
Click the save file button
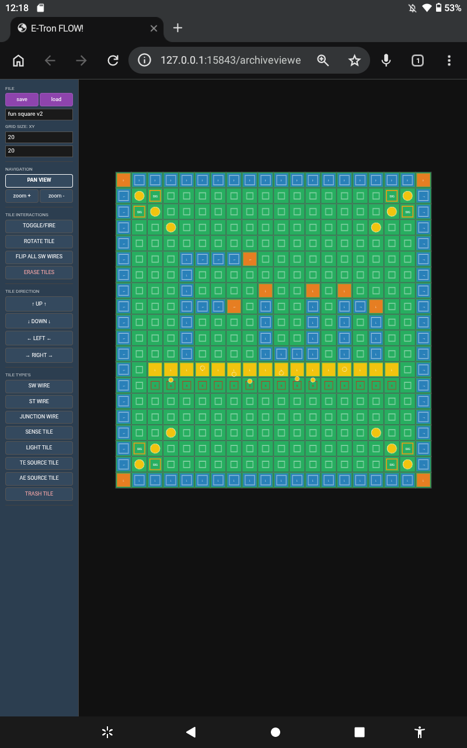pos(22,99)
